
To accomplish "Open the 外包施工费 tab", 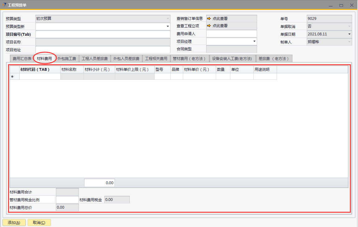I will click(67, 59).
